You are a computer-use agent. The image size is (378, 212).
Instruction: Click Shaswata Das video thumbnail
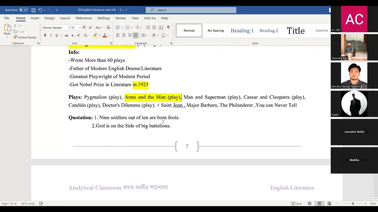point(354,47)
